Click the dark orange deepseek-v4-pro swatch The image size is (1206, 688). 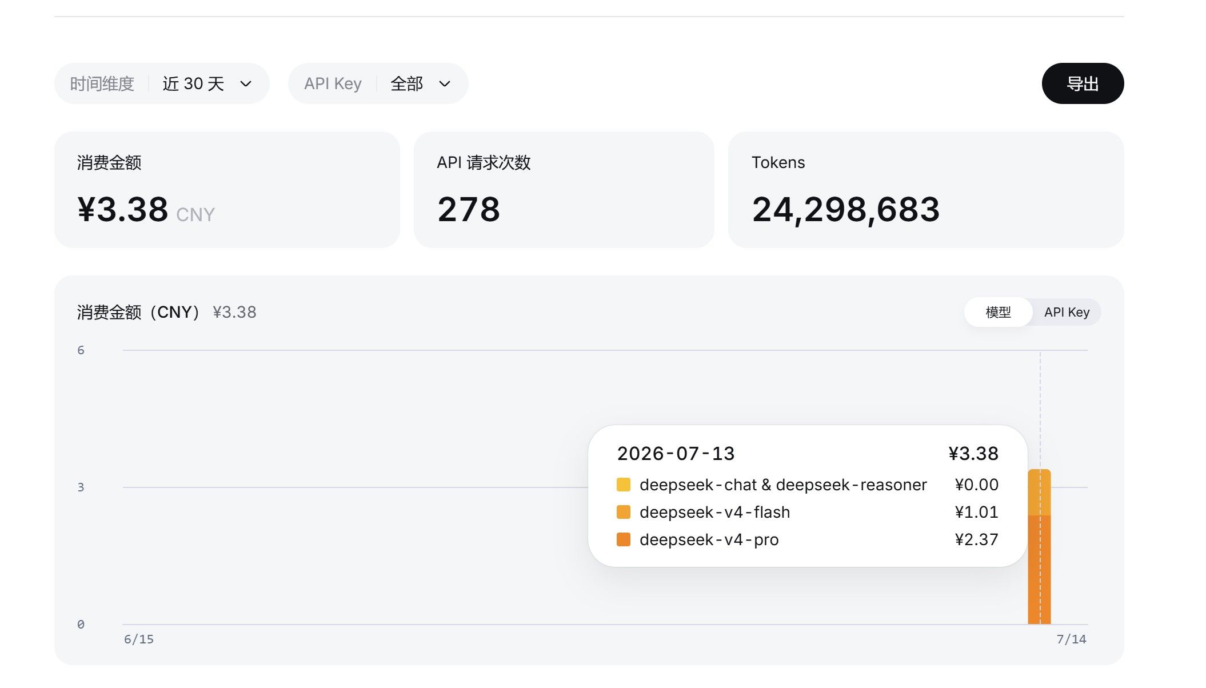coord(624,539)
